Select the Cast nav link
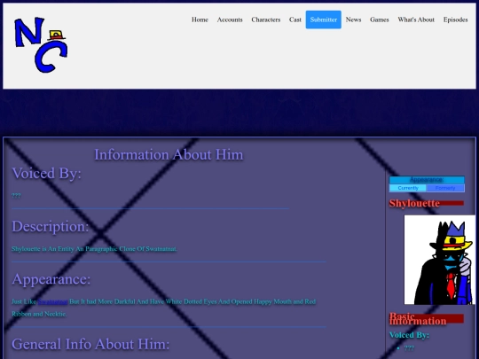 click(295, 20)
